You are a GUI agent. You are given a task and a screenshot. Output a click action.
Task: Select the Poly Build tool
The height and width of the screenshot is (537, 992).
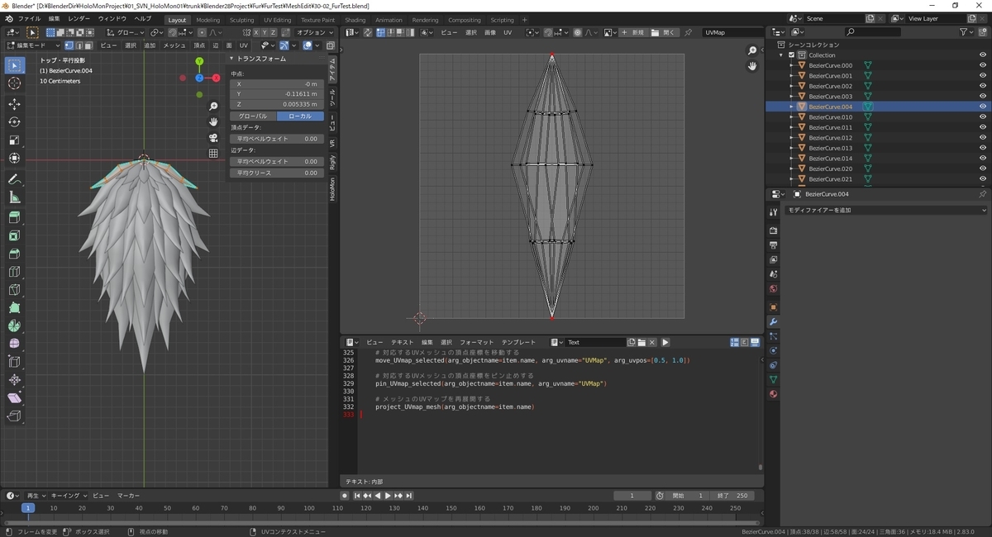point(14,308)
